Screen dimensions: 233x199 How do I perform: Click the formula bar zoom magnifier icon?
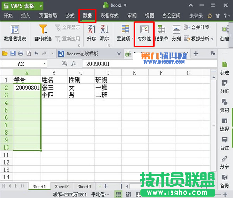(x=64, y=64)
